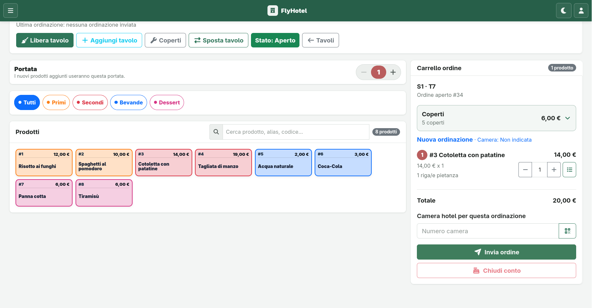This screenshot has height=308, width=592.
Task: Open the user profile menu
Action: pyautogui.click(x=581, y=11)
